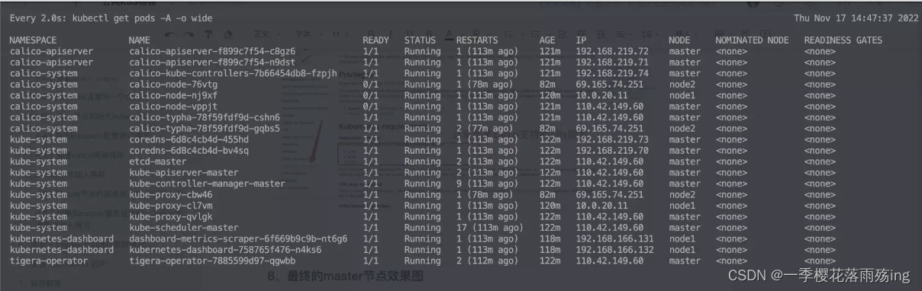This screenshot has width=922, height=291.
Task: Click IP address 10.0.20.11 for calico-node-nj9xf
Action: click(601, 96)
